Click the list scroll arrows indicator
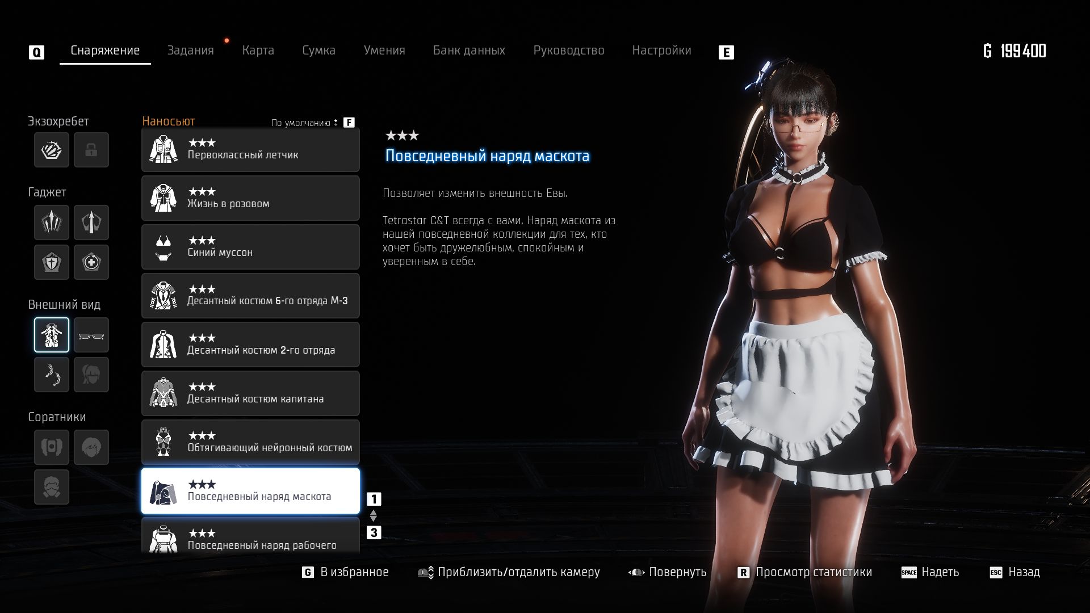The image size is (1090, 613). pyautogui.click(x=373, y=515)
